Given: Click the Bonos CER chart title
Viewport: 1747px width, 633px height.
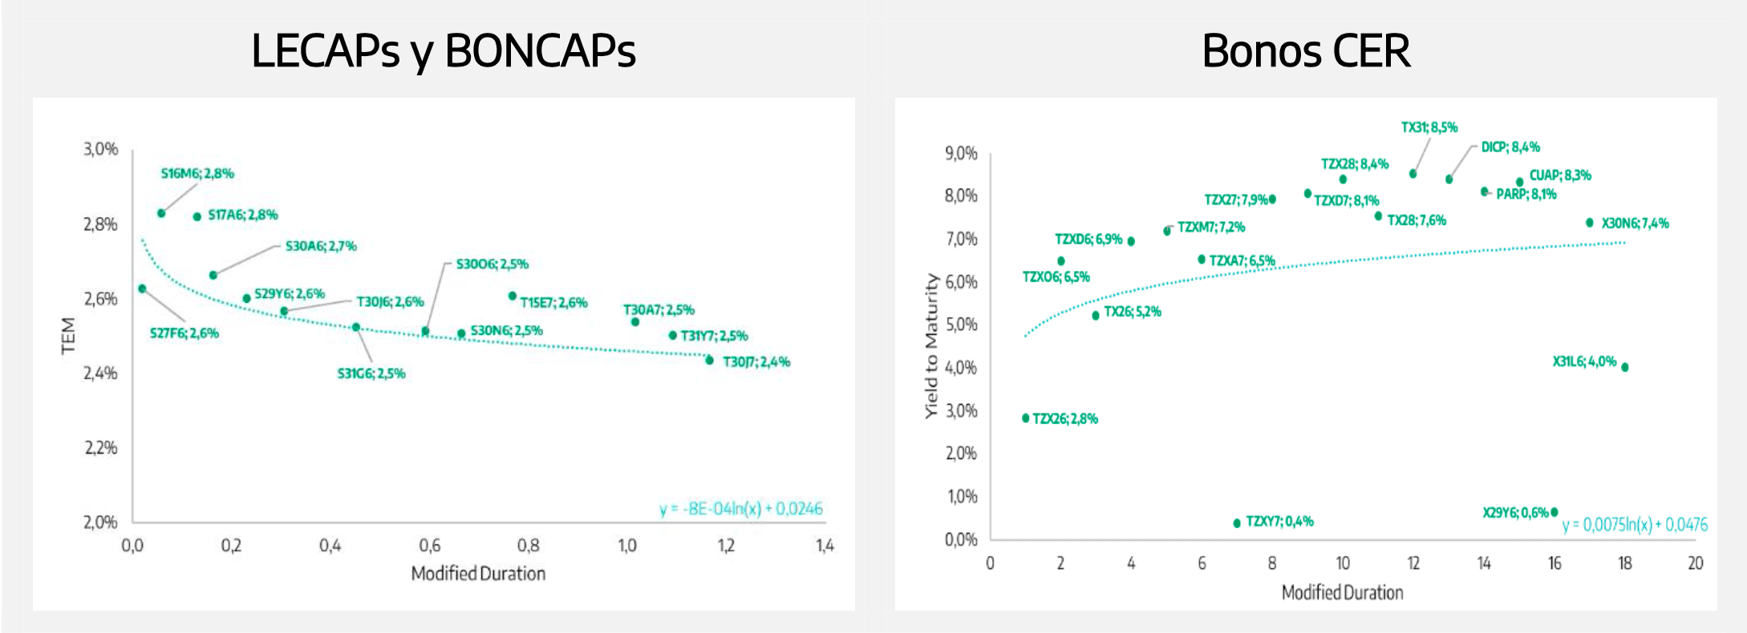Looking at the screenshot, I should click(1306, 51).
